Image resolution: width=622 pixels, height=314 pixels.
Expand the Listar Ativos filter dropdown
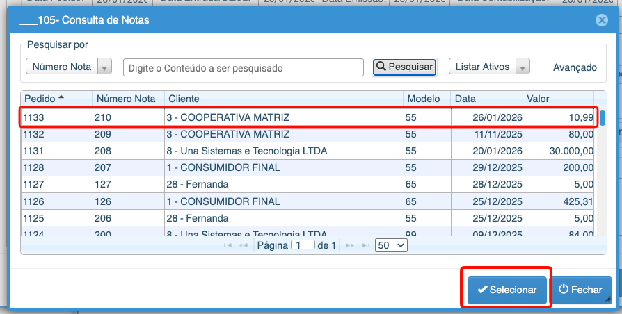tap(490, 67)
